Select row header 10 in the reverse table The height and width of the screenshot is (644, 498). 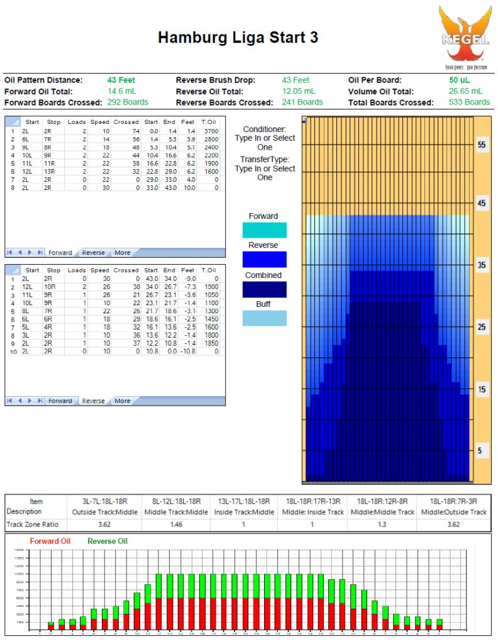(12, 351)
